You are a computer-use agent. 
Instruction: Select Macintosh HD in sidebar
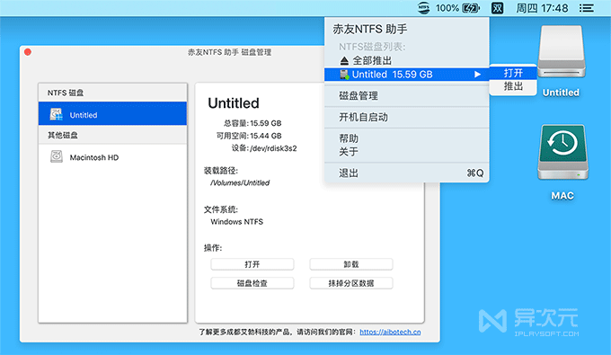[112, 157]
